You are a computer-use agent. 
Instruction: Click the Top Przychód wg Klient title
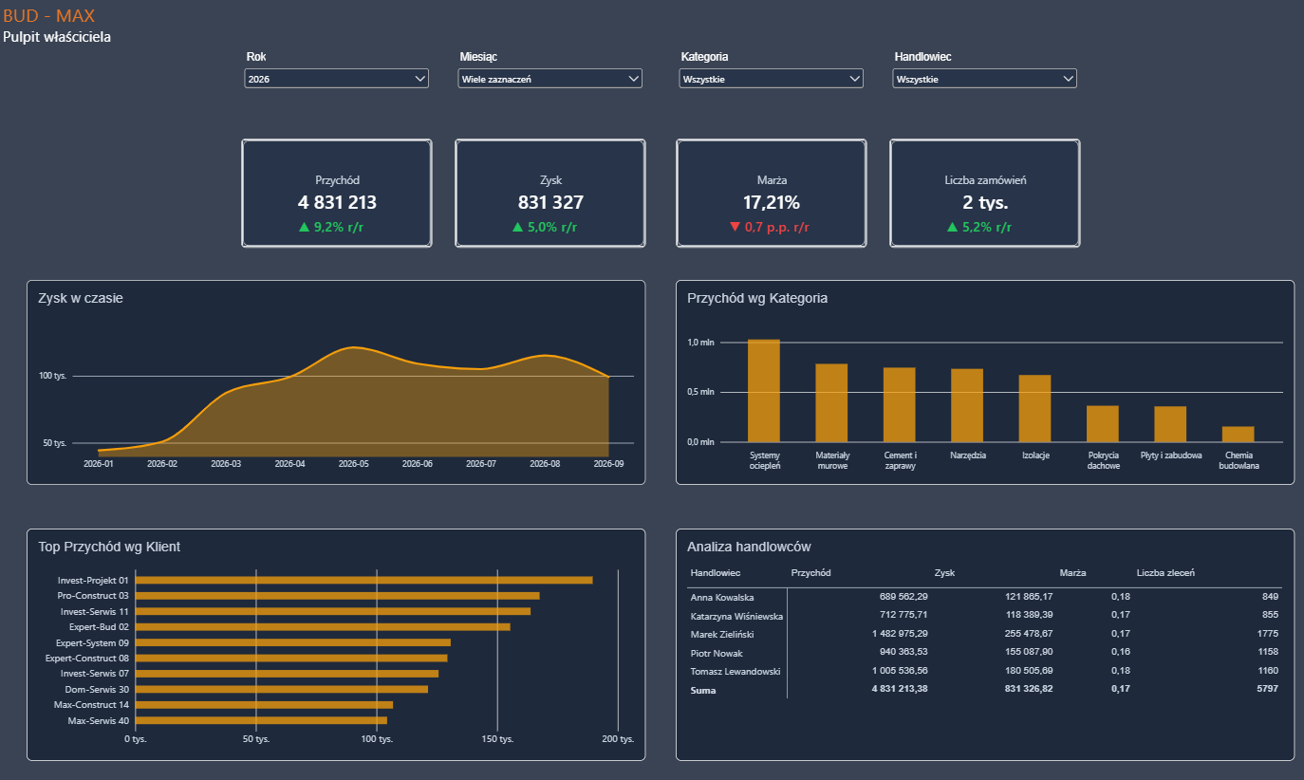pyautogui.click(x=109, y=547)
